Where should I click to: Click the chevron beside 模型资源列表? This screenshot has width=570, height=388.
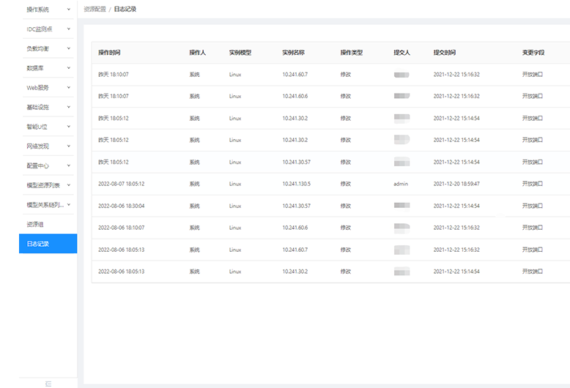pos(69,185)
